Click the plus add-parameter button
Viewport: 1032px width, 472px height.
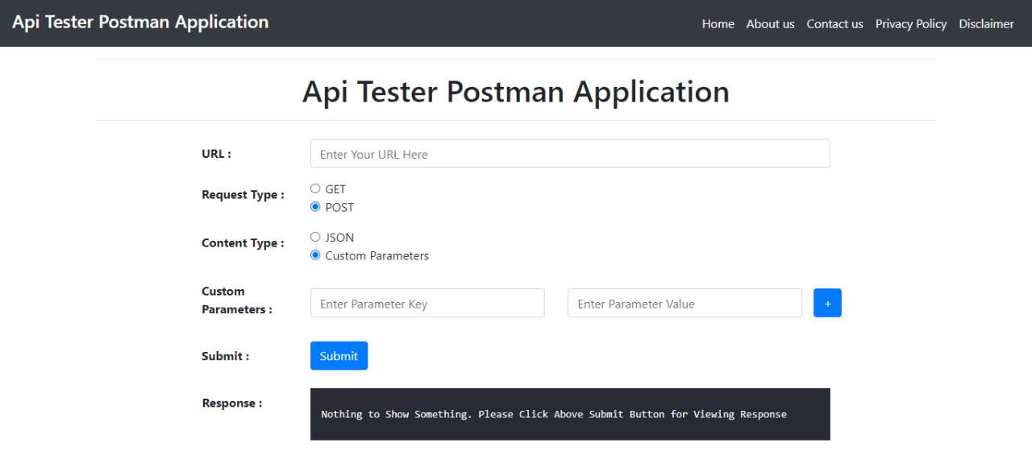[827, 303]
